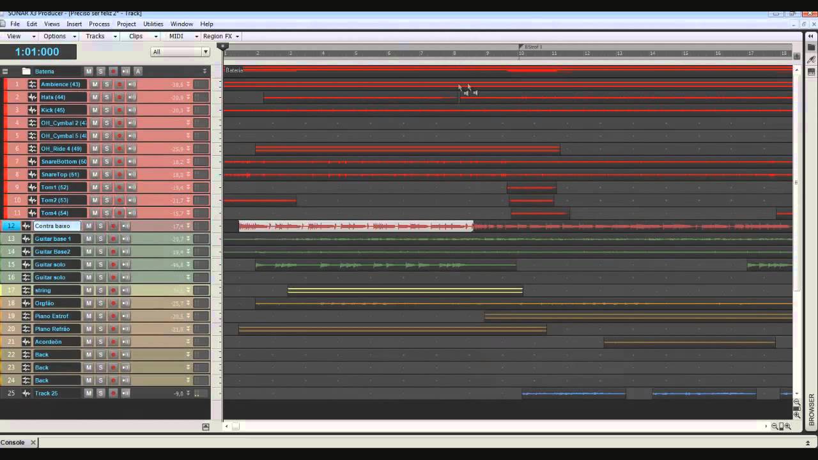The height and width of the screenshot is (460, 818).
Task: Arm the Kick (45) track for recording
Action: (x=119, y=110)
